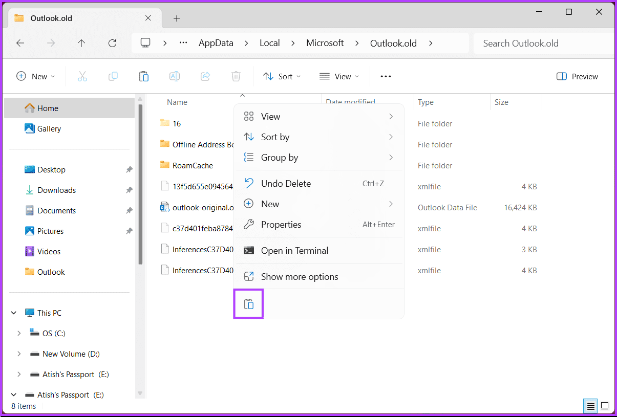Switch to details view in the status bar
Screen dimensions: 617x417
[590, 406]
